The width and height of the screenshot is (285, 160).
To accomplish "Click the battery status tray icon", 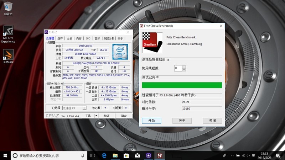I will pyautogui.click(x=238, y=155).
